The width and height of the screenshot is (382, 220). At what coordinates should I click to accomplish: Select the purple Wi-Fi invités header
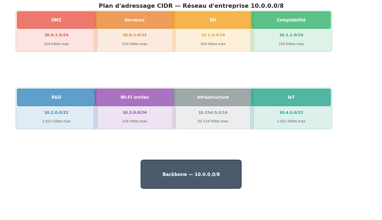click(x=135, y=97)
